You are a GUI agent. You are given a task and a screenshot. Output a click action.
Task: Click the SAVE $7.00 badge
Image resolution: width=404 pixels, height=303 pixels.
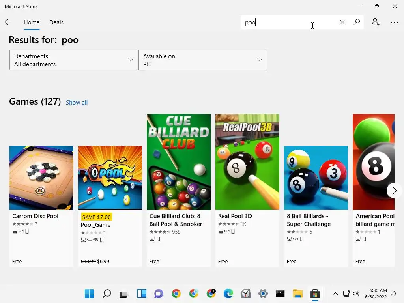click(x=96, y=217)
